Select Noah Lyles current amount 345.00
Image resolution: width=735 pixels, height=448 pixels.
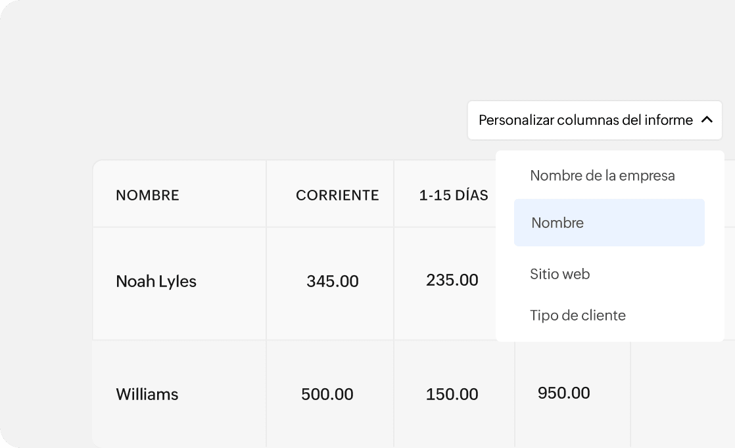pyautogui.click(x=333, y=281)
